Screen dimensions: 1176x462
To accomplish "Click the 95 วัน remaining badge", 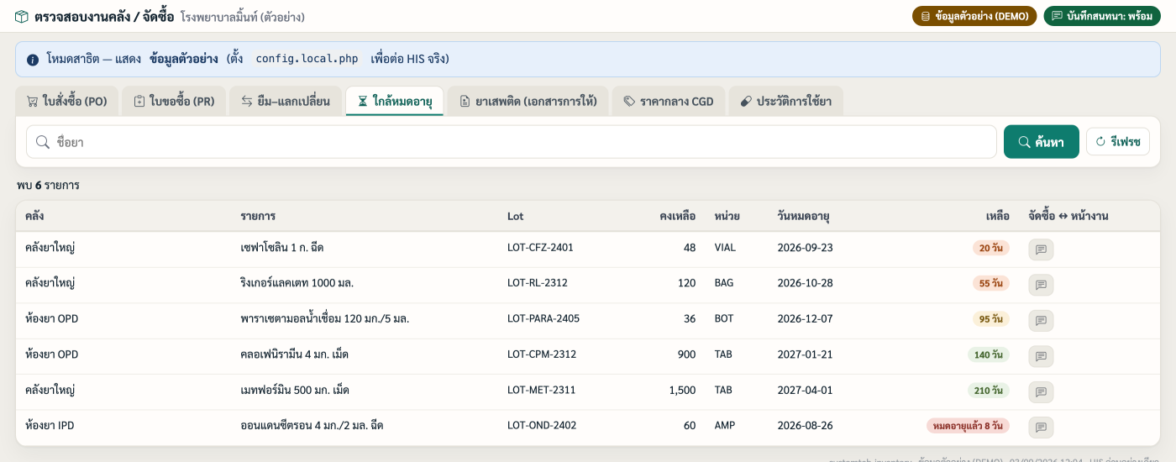I will 990,319.
